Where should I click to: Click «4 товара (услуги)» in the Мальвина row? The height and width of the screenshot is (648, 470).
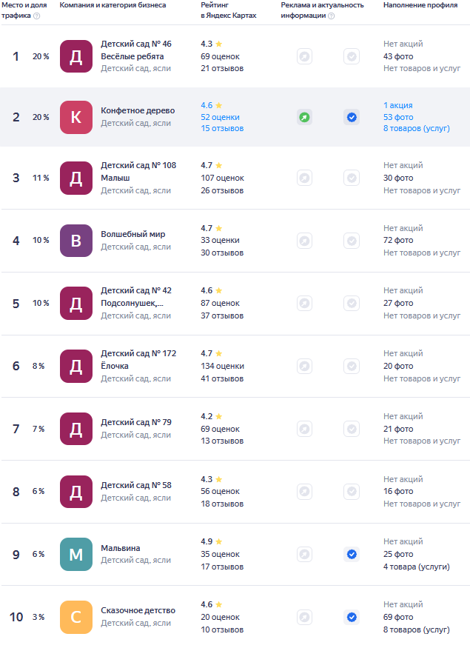click(x=416, y=567)
